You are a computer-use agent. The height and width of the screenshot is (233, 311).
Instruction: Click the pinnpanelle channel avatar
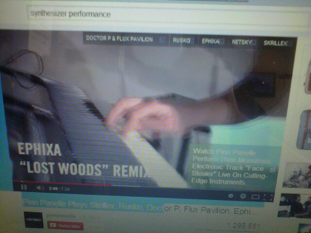(x=34, y=220)
